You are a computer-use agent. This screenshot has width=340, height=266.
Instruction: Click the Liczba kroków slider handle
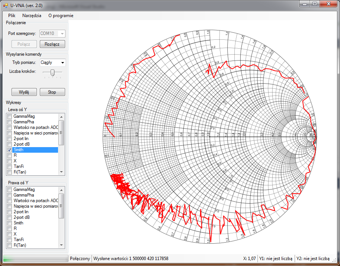52,72
